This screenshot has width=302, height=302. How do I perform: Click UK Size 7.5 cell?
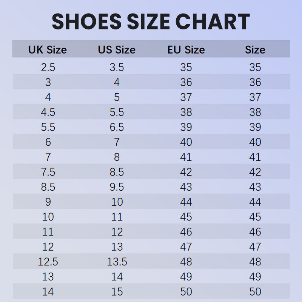48,172
